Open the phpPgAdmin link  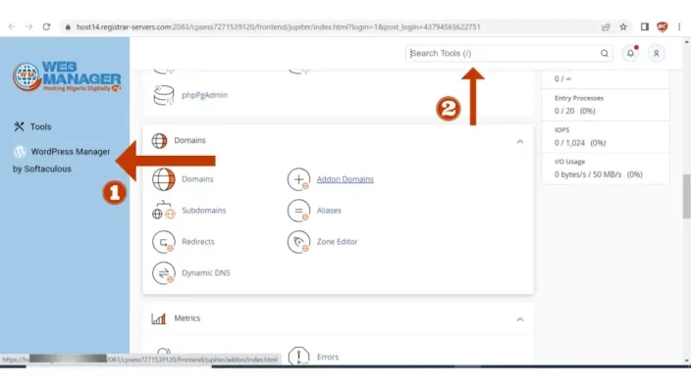pyautogui.click(x=204, y=95)
